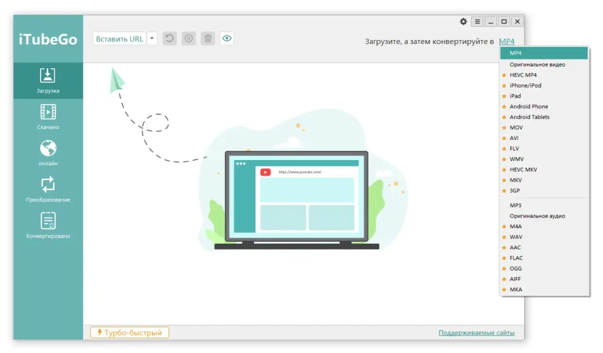Click the Турбо-быстрый button

tap(129, 332)
